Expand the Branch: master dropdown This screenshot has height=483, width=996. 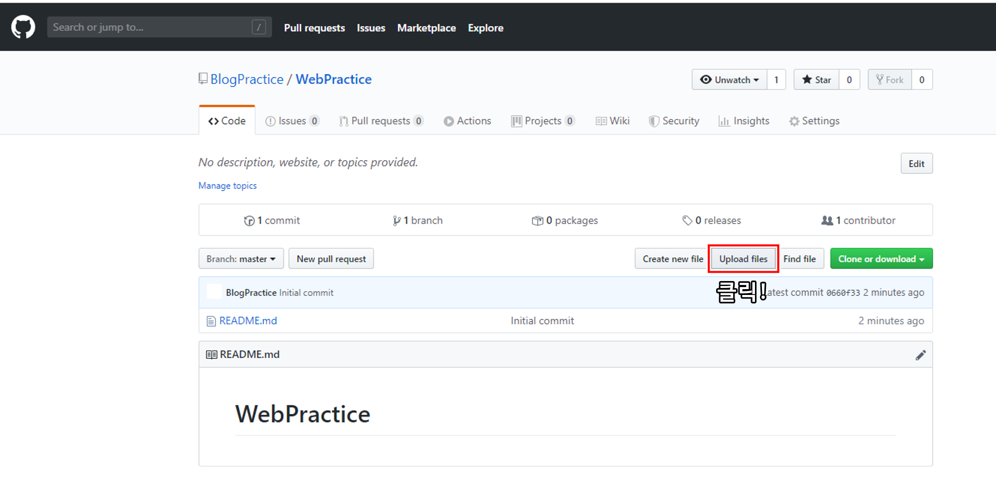[241, 259]
